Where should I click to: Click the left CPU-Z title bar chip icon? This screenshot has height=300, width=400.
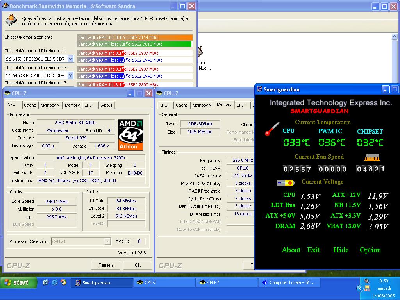(7, 93)
